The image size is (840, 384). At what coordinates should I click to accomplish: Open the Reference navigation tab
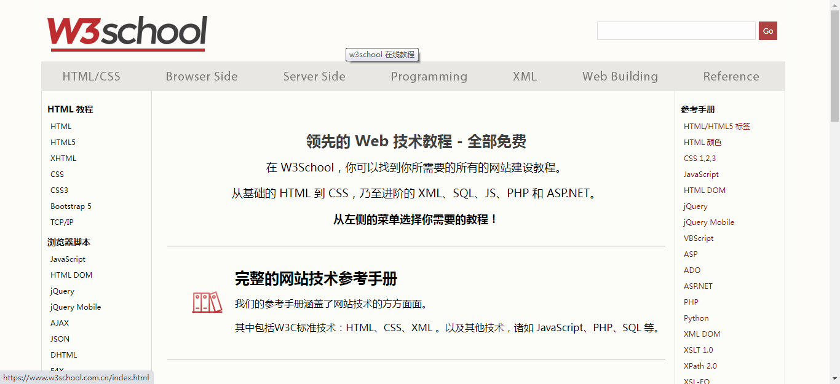tap(731, 76)
